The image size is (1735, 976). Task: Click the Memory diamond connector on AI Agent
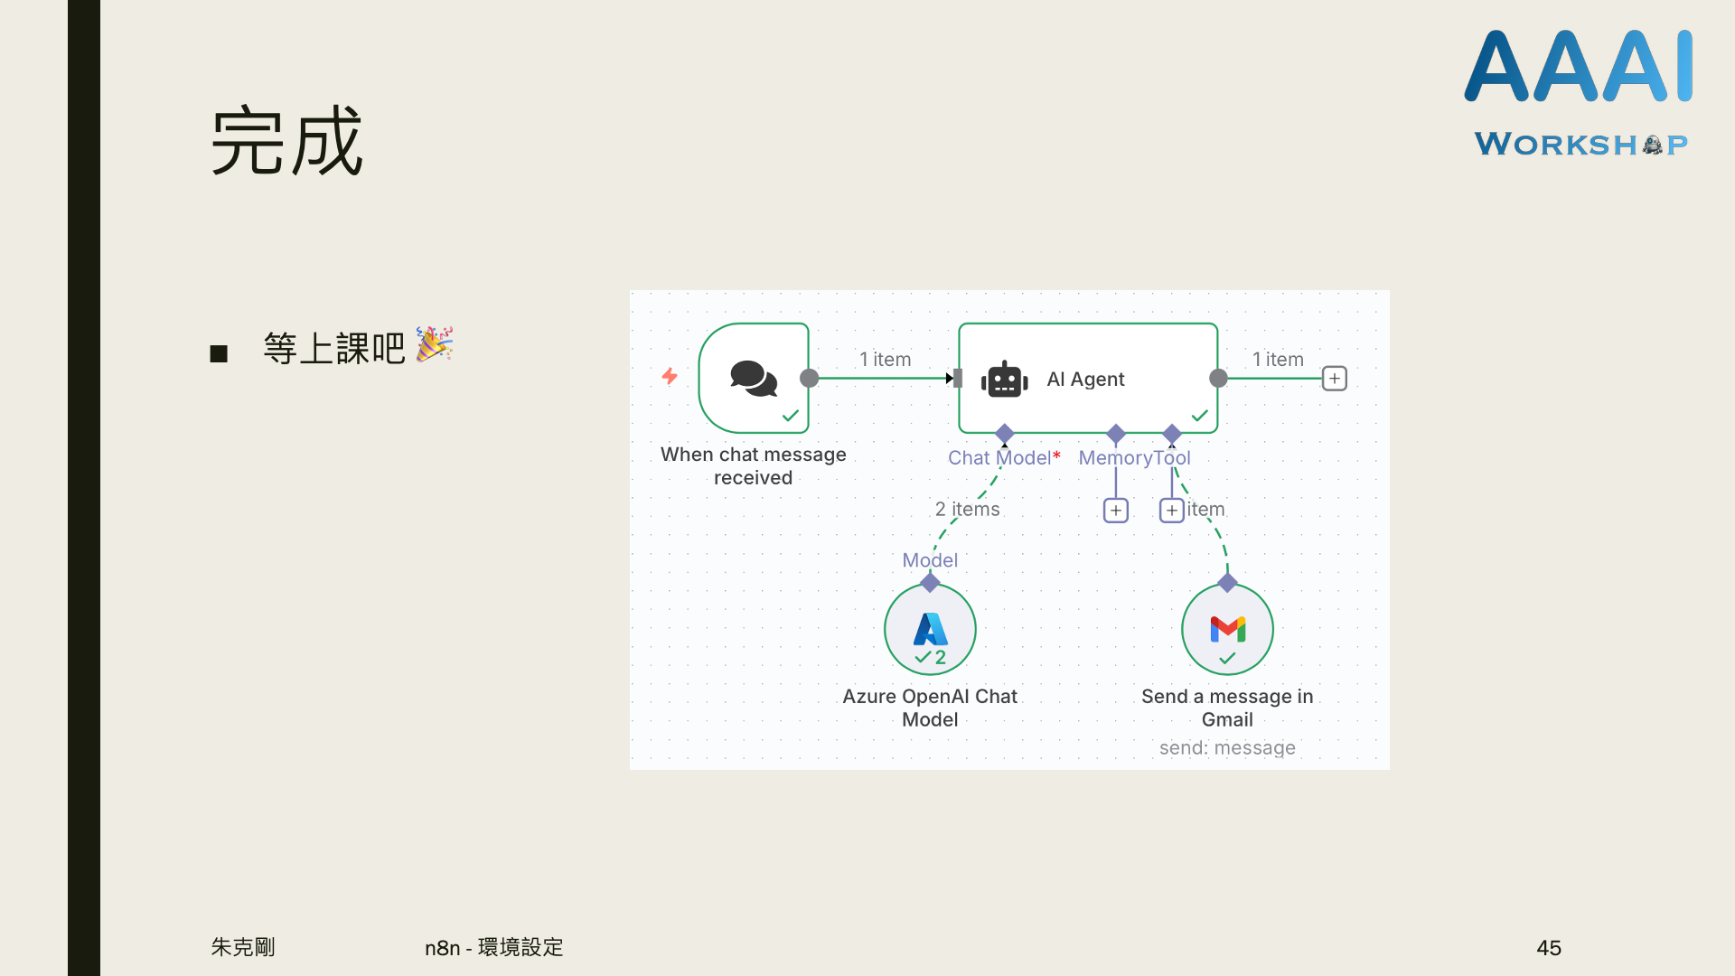(1116, 433)
